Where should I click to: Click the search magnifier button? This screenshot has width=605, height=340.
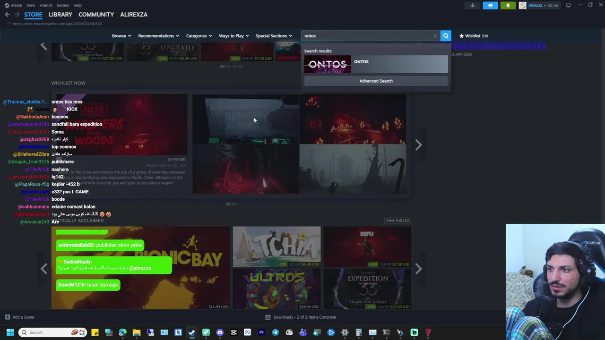446,36
